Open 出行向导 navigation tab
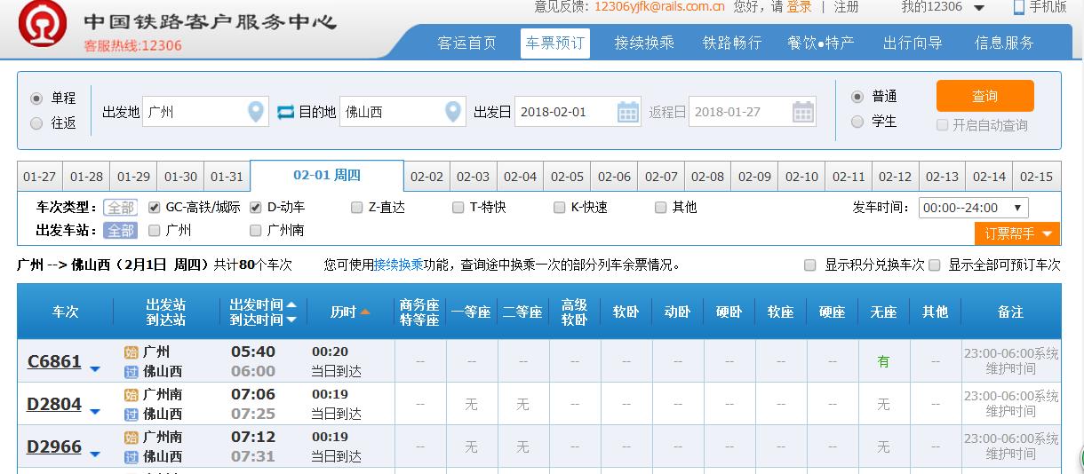The height and width of the screenshot is (474, 1084). pos(913,43)
